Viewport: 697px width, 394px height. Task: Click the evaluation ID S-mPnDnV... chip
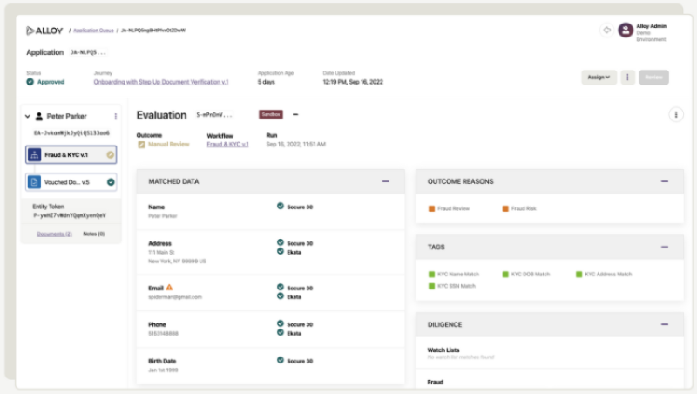(214, 115)
